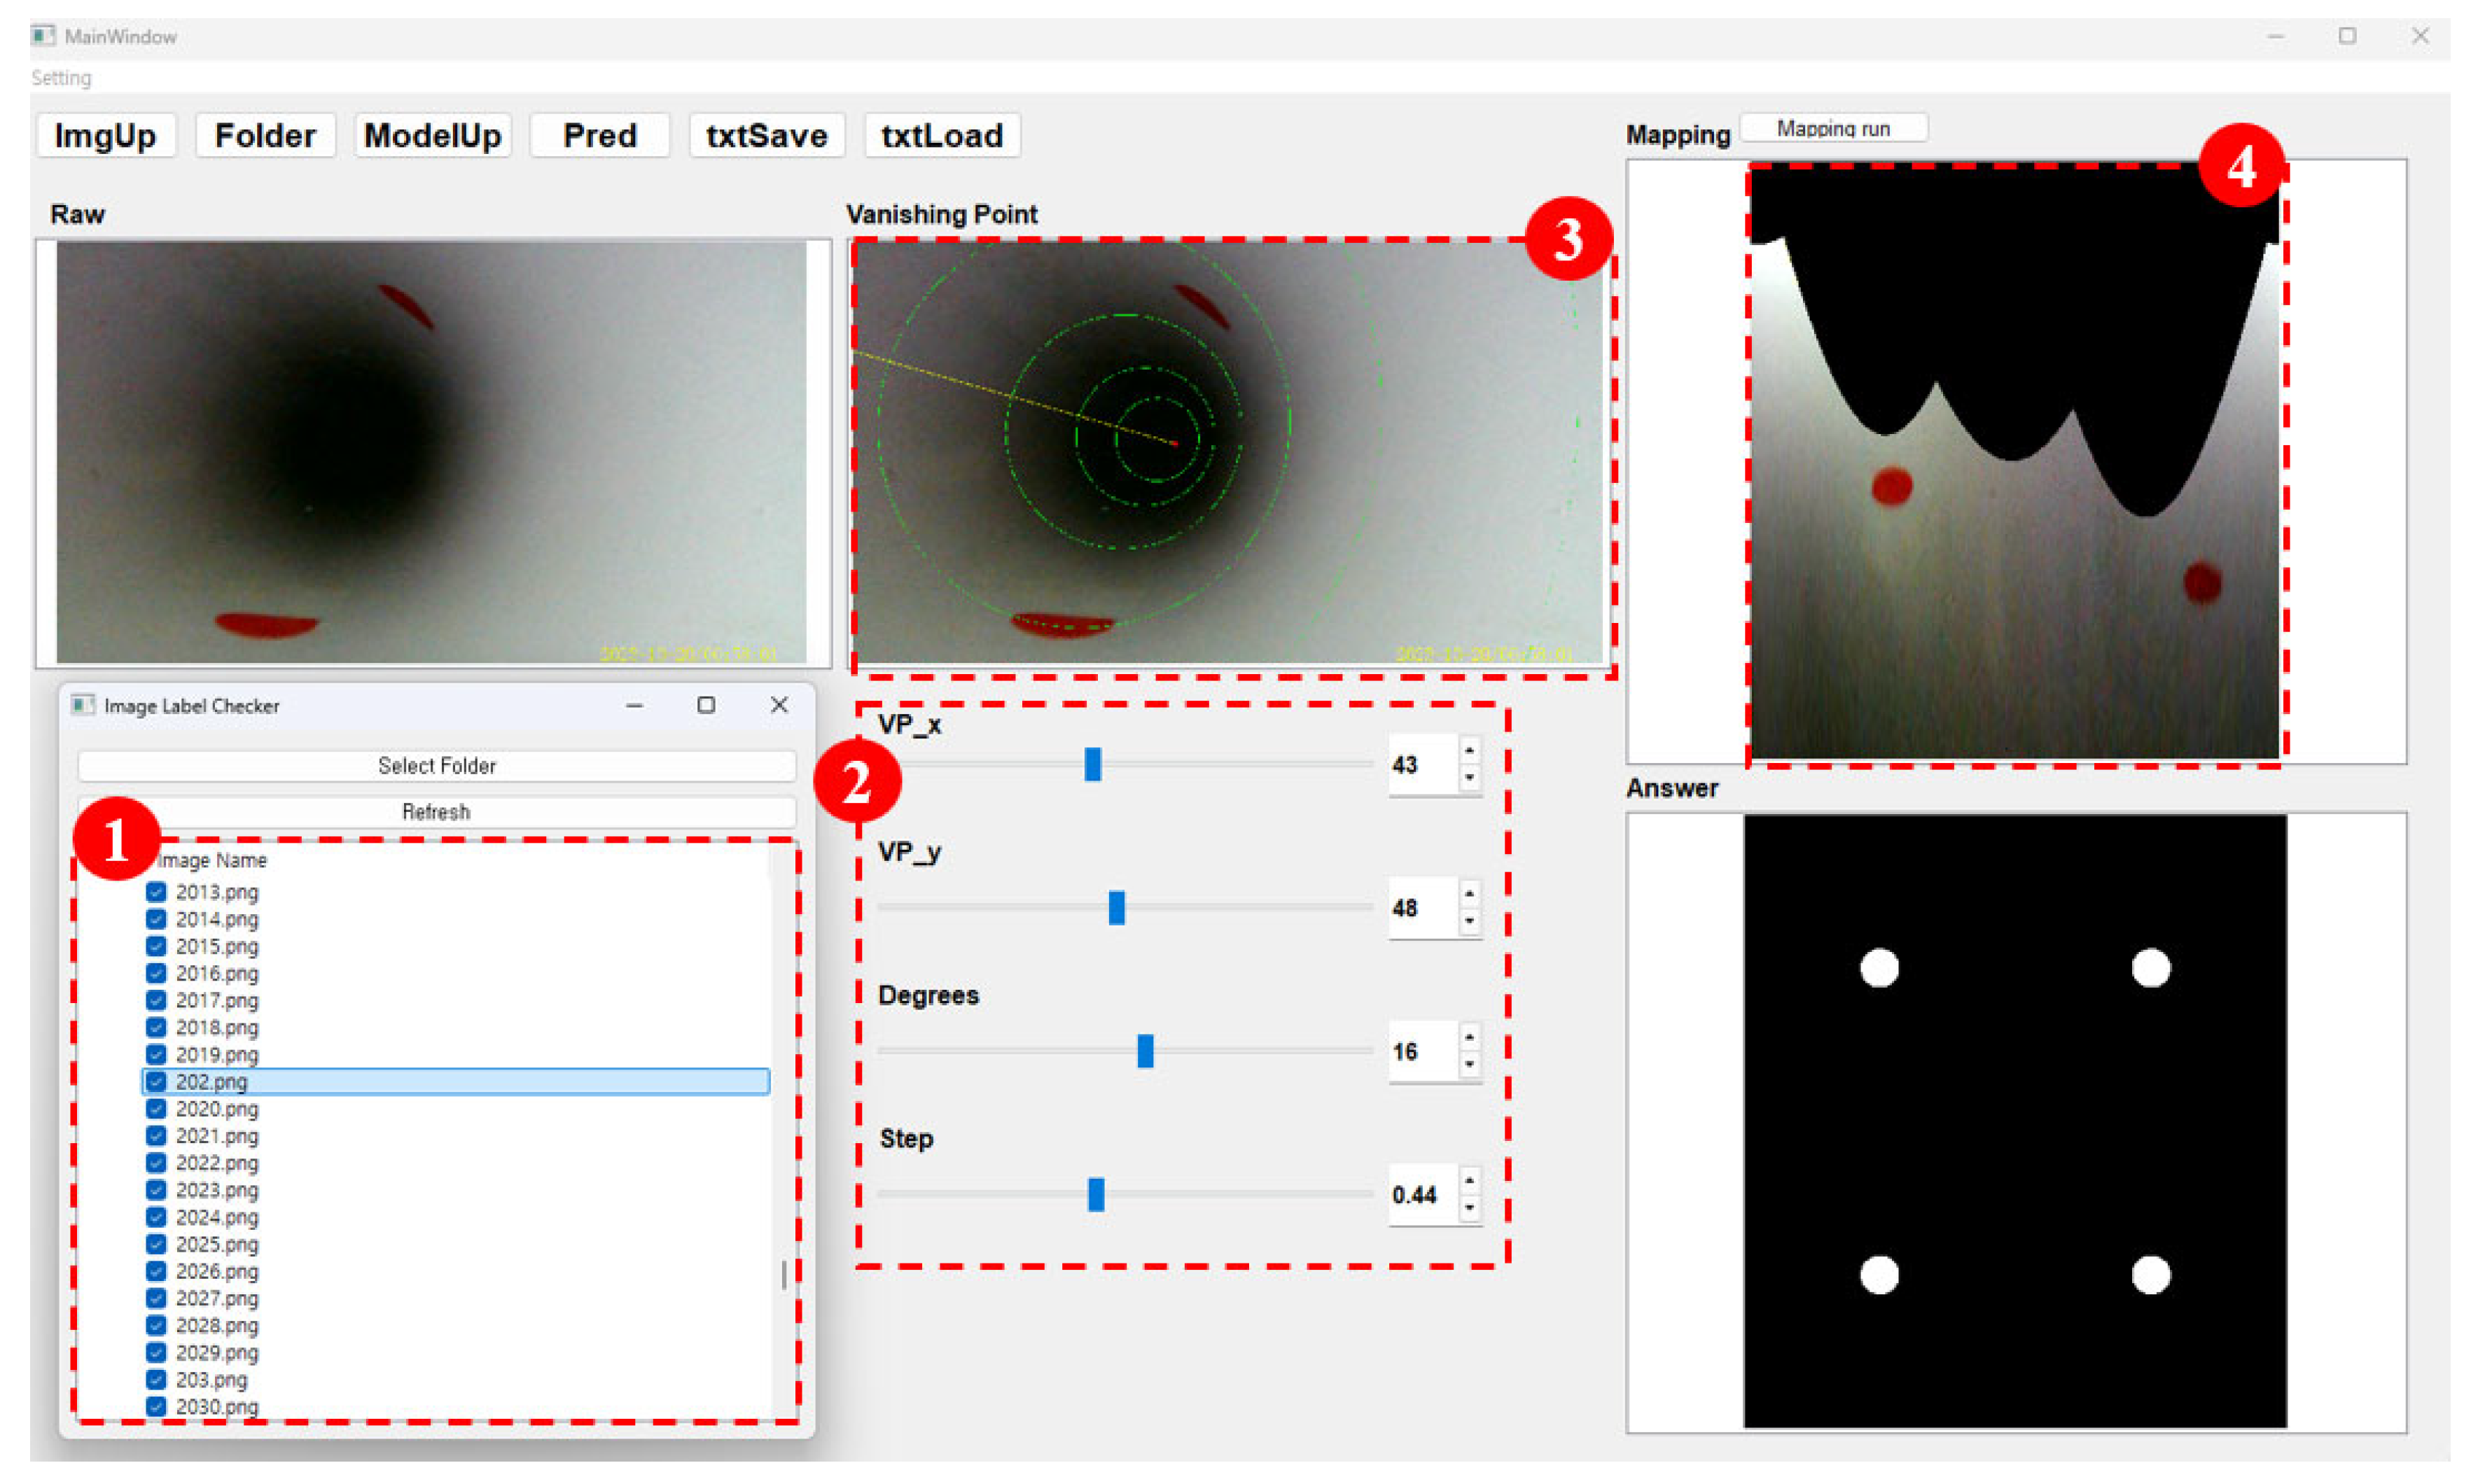Select 2024.png in the image list
The image size is (2478, 1484).
[217, 1217]
